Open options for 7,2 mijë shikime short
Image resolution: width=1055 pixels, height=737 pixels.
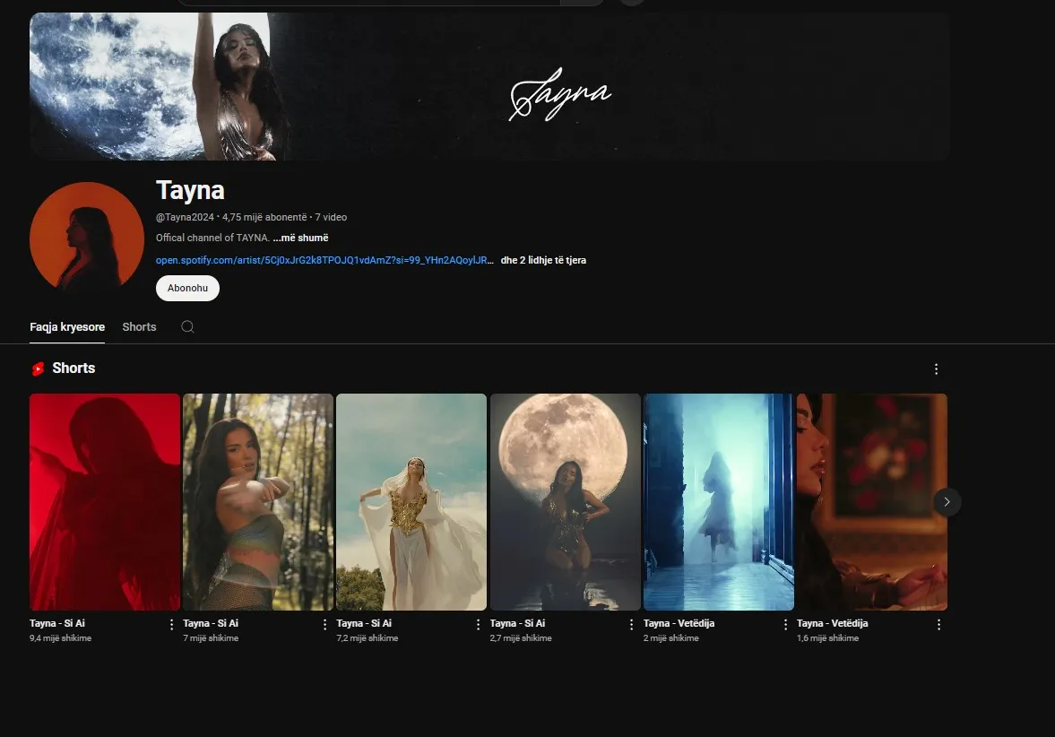[x=479, y=625]
